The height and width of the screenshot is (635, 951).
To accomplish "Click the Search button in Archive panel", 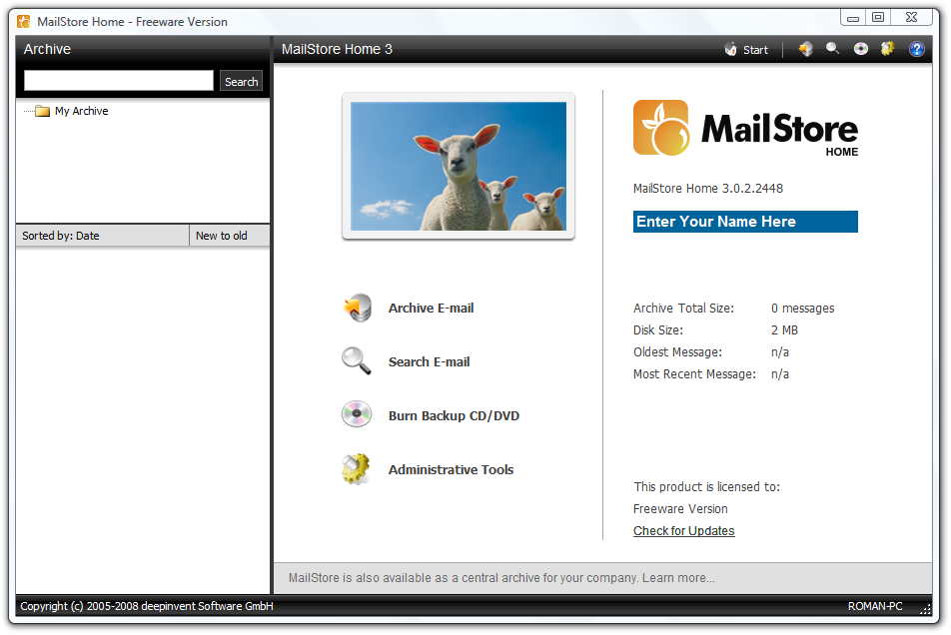I will pos(241,81).
